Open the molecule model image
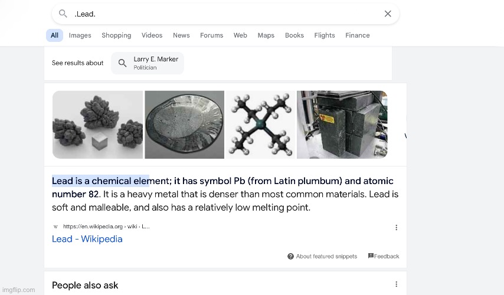 coord(260,124)
